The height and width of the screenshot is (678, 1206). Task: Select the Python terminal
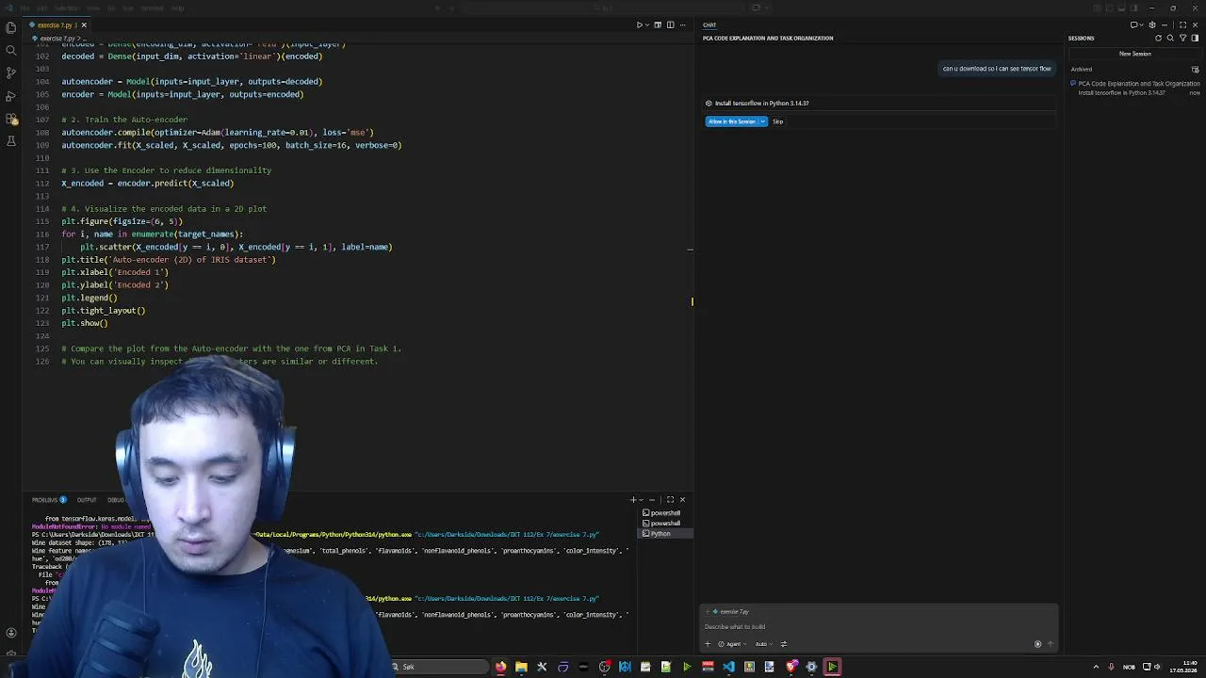665,534
